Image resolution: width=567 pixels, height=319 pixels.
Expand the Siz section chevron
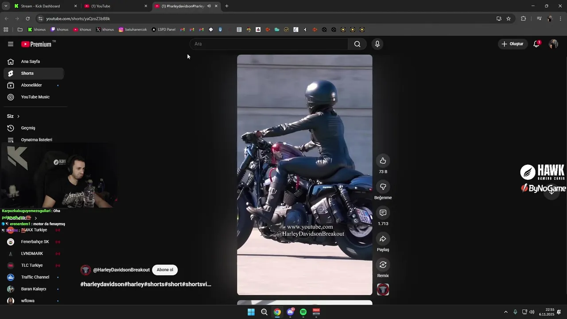coord(18,116)
